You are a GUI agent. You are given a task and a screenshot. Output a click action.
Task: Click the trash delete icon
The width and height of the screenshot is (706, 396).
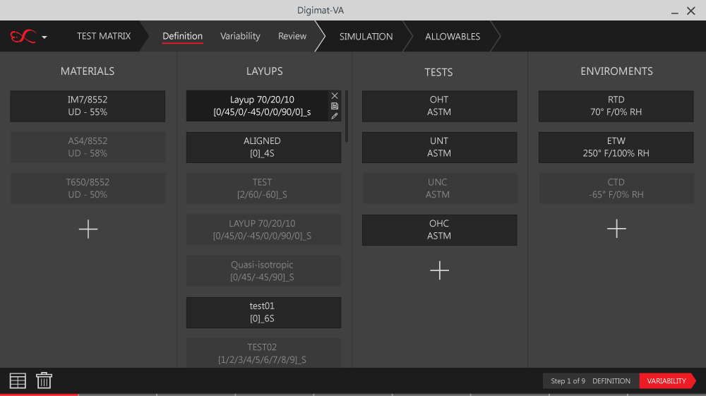point(44,380)
